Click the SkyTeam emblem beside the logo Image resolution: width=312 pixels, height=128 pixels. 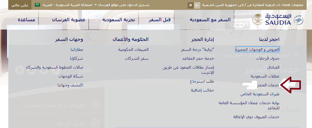(x=301, y=20)
